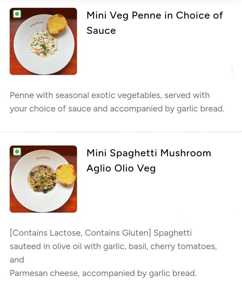The width and height of the screenshot is (242, 289).
Task: Tap the creamy penne in the plate center
Action: tap(43, 45)
